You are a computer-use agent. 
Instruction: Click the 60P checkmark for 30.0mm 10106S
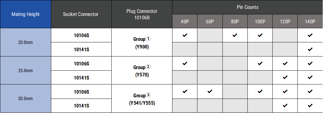pyautogui.click(x=210, y=92)
